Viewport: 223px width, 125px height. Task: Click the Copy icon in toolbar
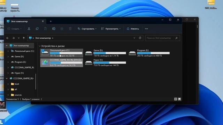[37, 29]
